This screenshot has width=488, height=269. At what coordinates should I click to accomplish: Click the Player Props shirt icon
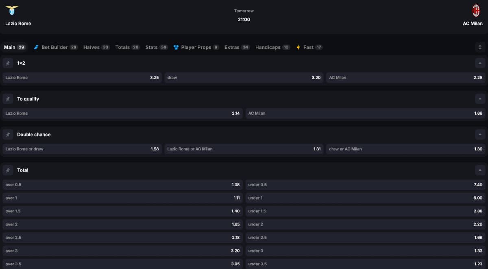point(176,47)
